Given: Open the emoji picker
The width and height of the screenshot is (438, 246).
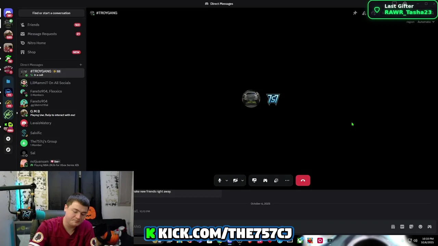Looking at the screenshot, I should 421,227.
